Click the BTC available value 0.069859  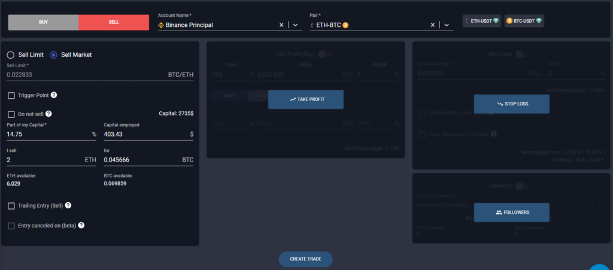[x=115, y=183]
